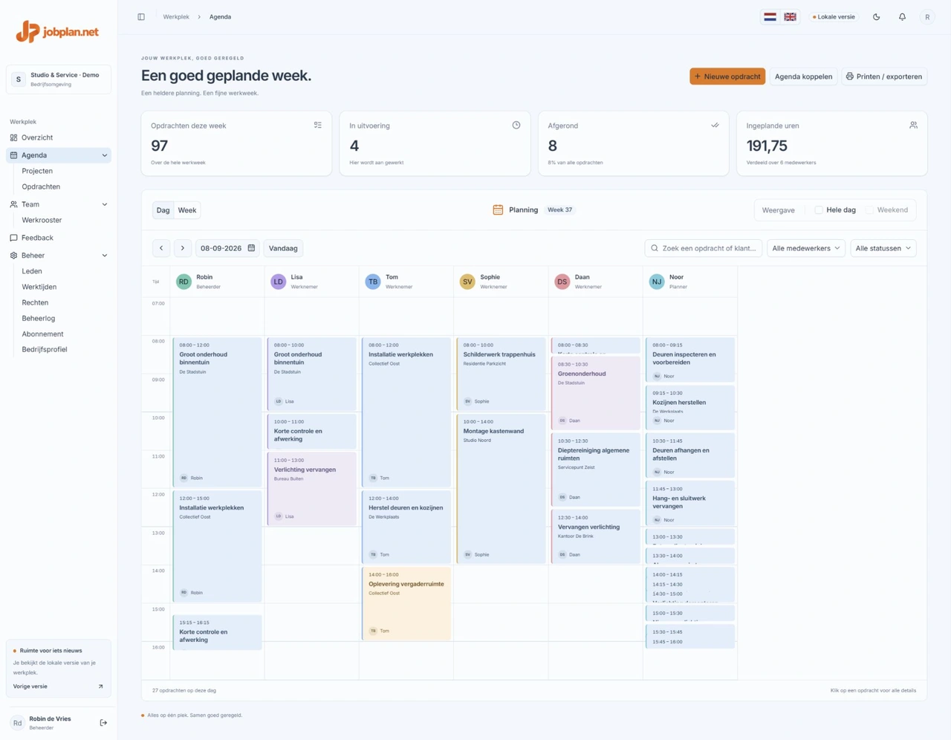
Task: Click Tom's TB avatar in column header
Action: coord(373,282)
